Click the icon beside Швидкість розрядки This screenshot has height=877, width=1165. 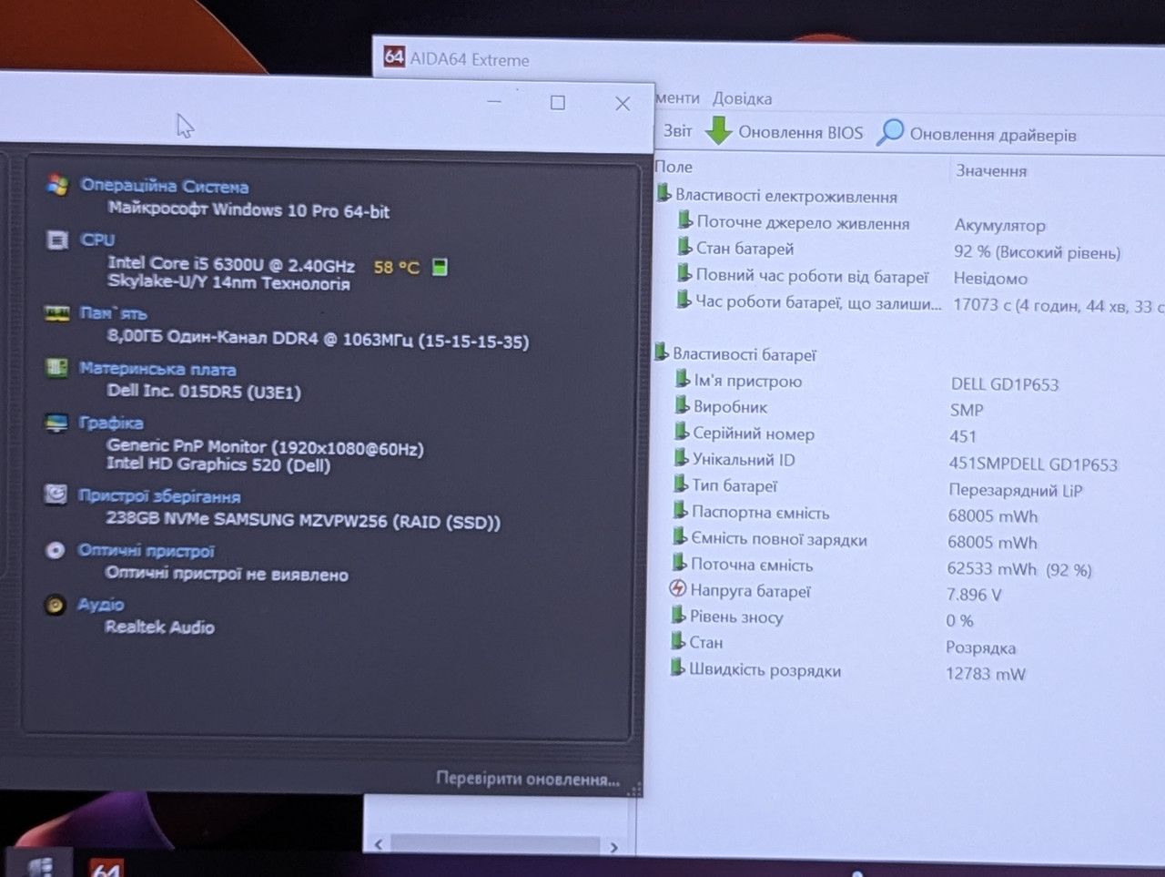(677, 668)
